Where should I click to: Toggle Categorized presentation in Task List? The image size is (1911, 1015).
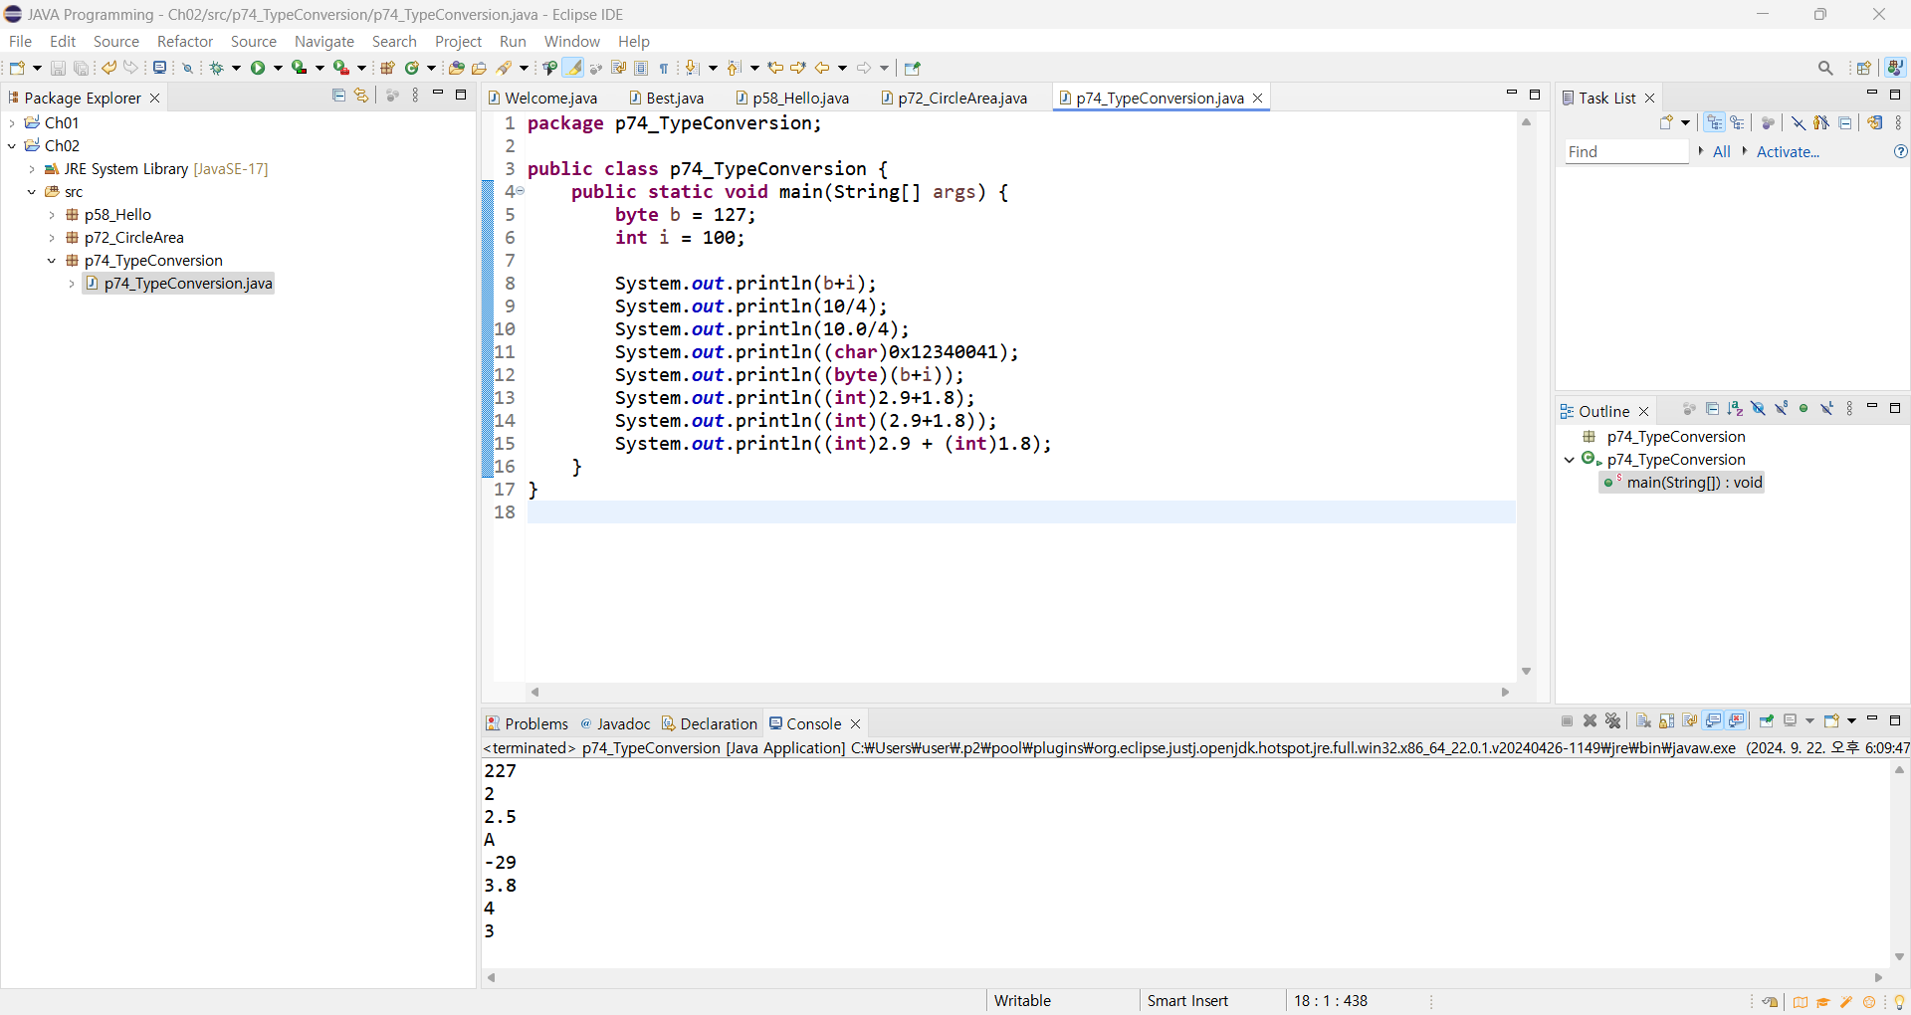[1714, 122]
